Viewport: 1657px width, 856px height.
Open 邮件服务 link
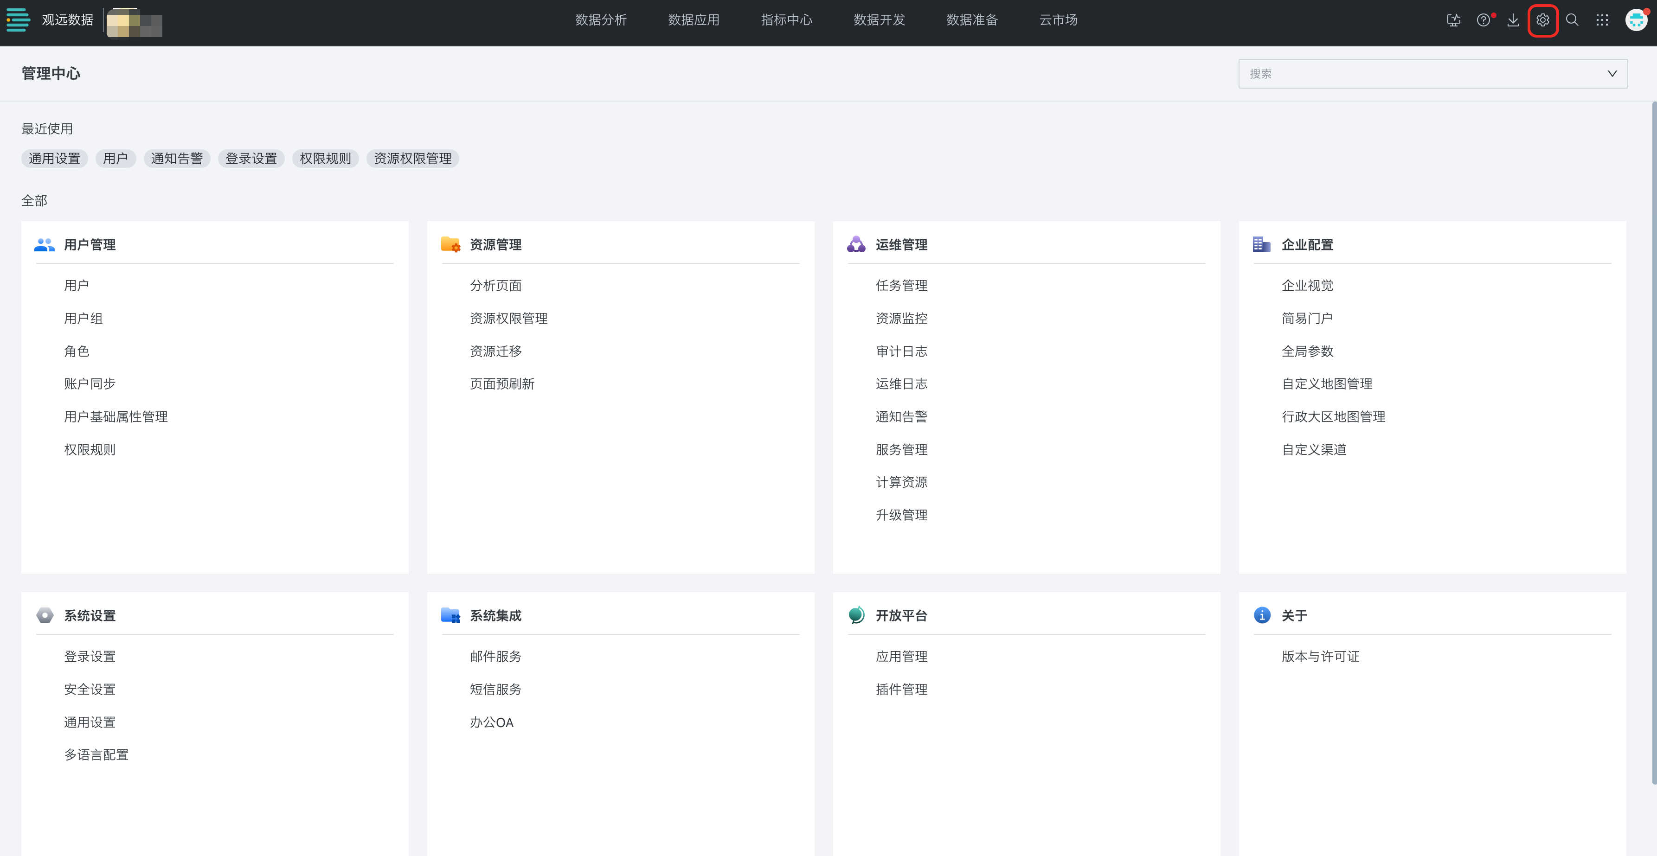(x=495, y=657)
